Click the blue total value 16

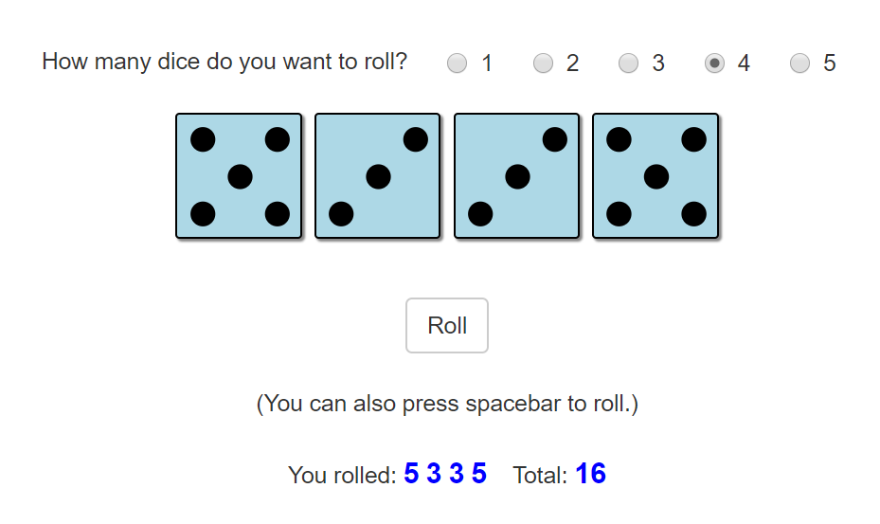(590, 474)
